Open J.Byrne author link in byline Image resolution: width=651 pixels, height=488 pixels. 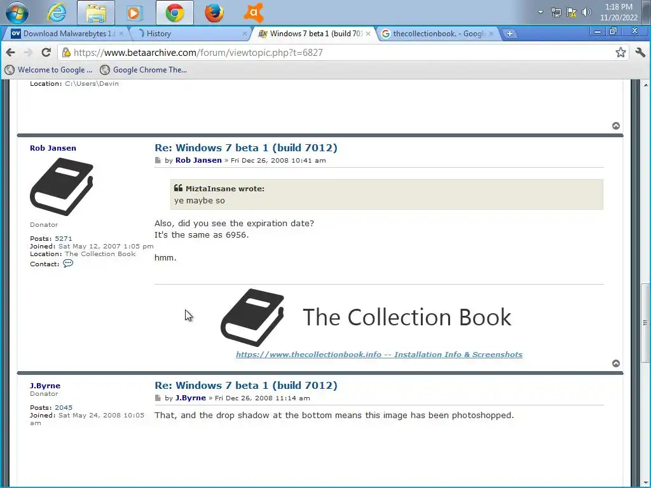point(191,398)
